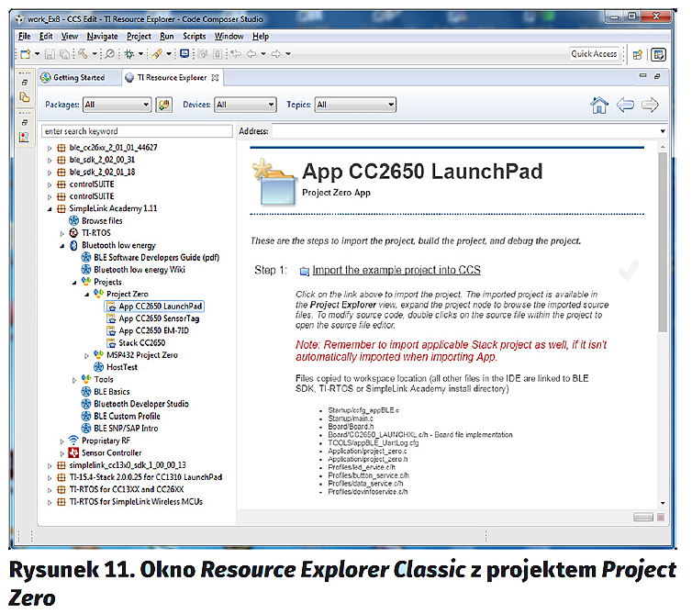Click the Open Perspective icon

point(638,54)
